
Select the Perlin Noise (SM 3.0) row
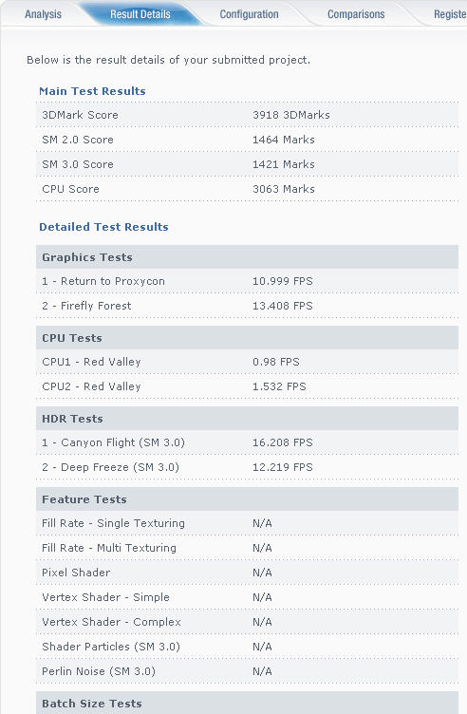[247, 671]
